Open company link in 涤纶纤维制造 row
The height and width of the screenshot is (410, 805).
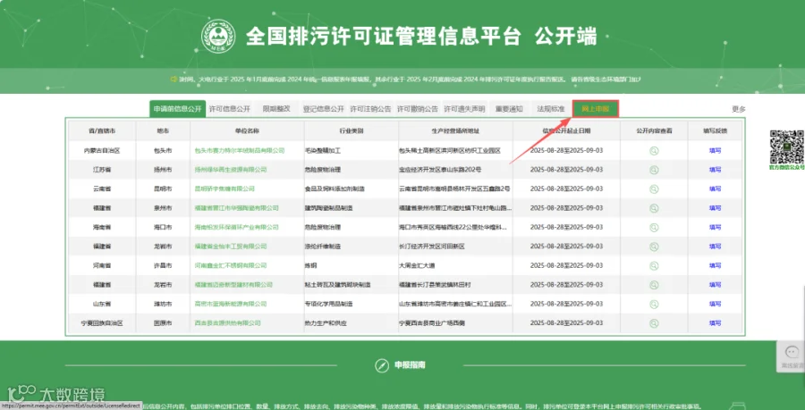pyautogui.click(x=231, y=247)
